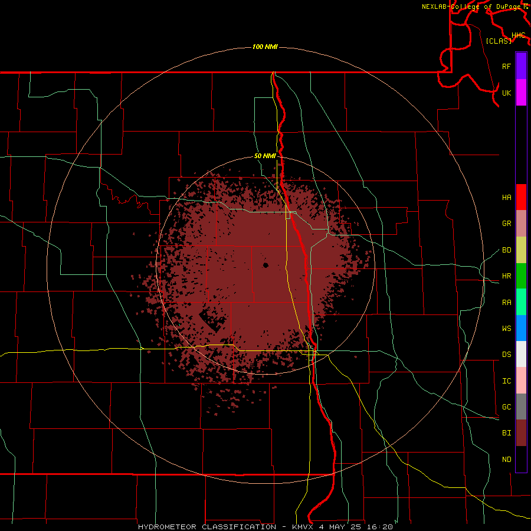Click the DS white legend swatch
Image resolution: width=531 pixels, height=531 pixels.
point(521,354)
